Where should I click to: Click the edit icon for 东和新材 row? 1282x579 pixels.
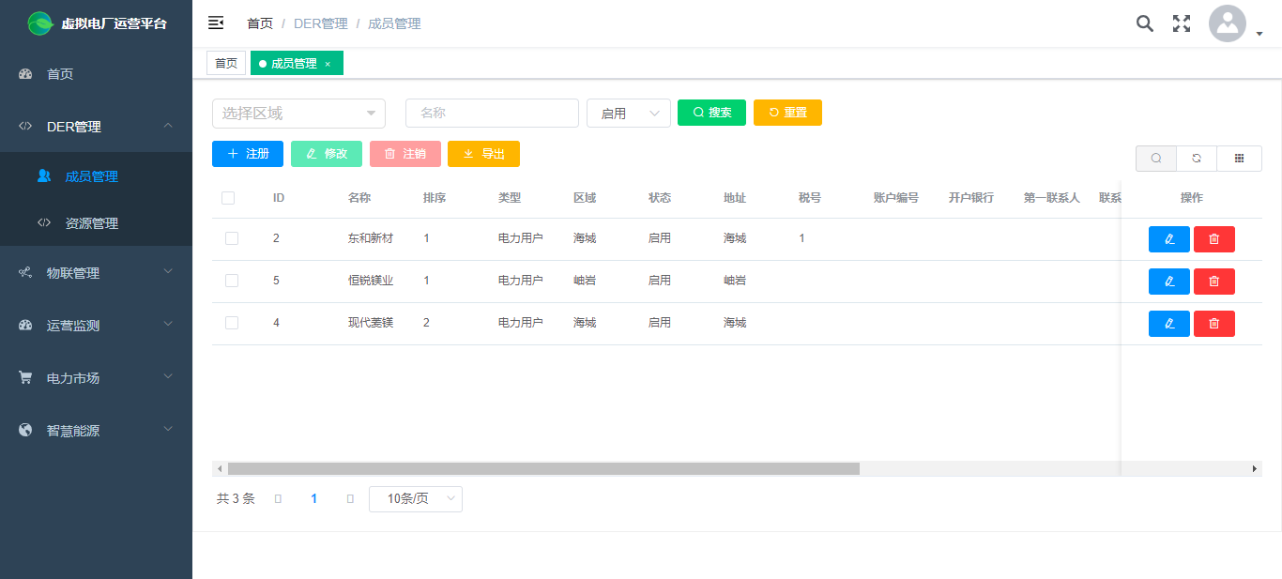point(1168,239)
